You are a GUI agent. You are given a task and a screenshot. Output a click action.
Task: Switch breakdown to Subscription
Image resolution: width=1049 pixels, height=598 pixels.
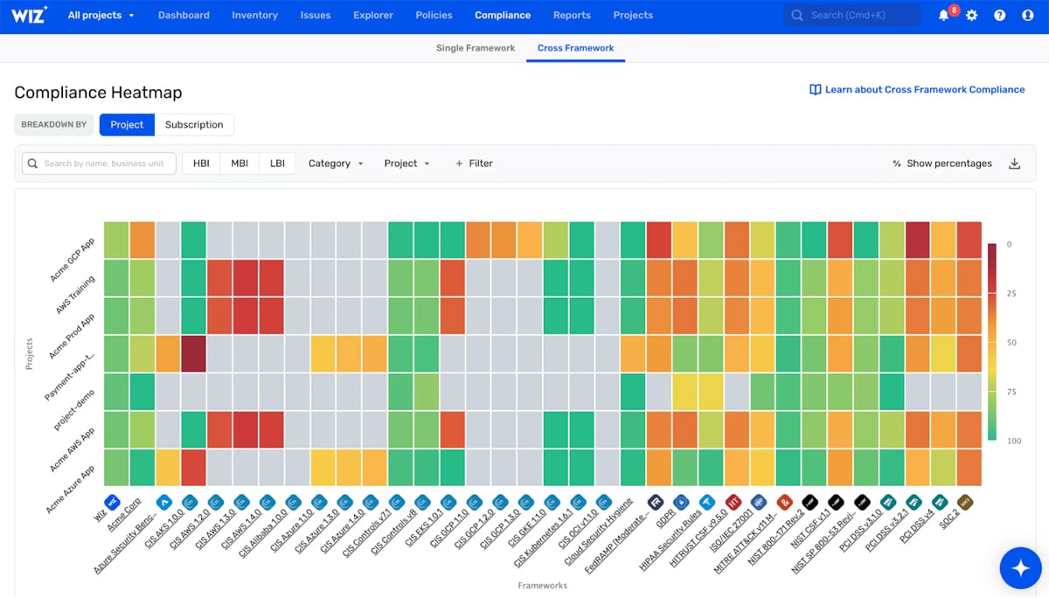[x=194, y=124]
